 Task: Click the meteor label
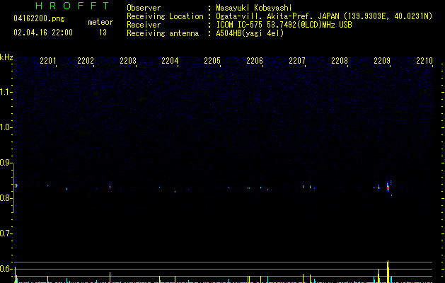pyautogui.click(x=100, y=22)
